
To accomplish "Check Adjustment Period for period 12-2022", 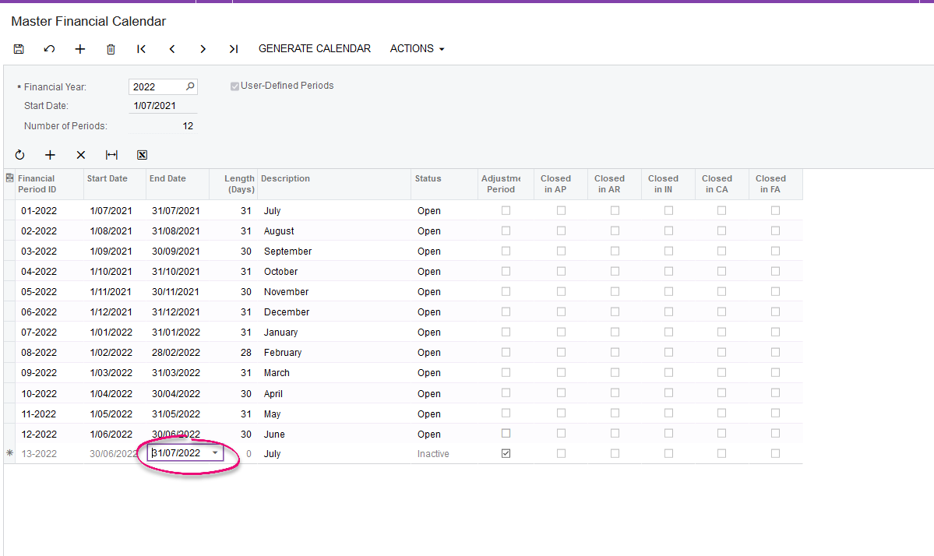I will [x=506, y=434].
